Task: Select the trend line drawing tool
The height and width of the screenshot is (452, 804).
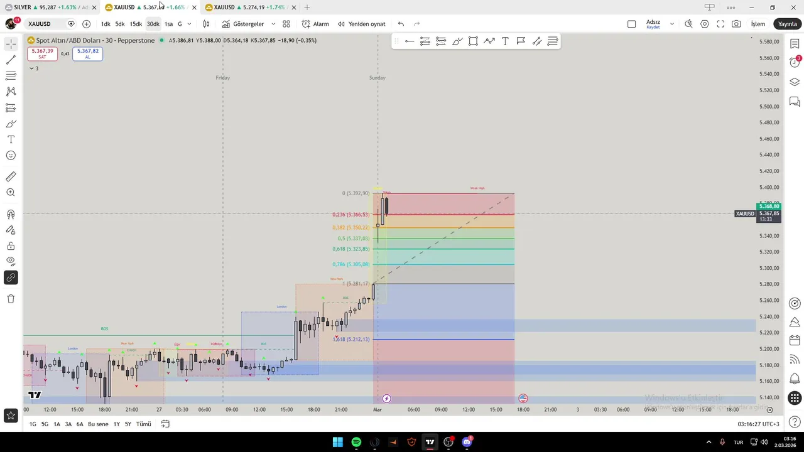Action: point(11,60)
